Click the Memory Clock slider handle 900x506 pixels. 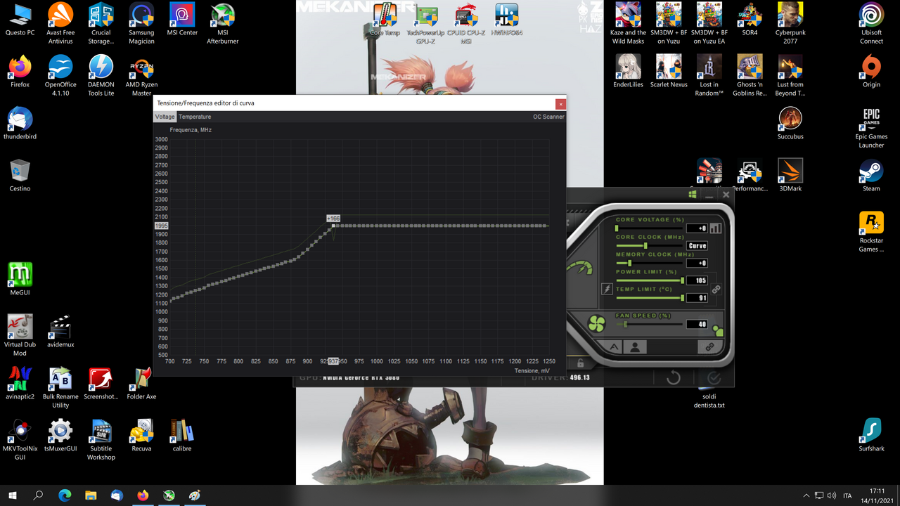coord(629,263)
